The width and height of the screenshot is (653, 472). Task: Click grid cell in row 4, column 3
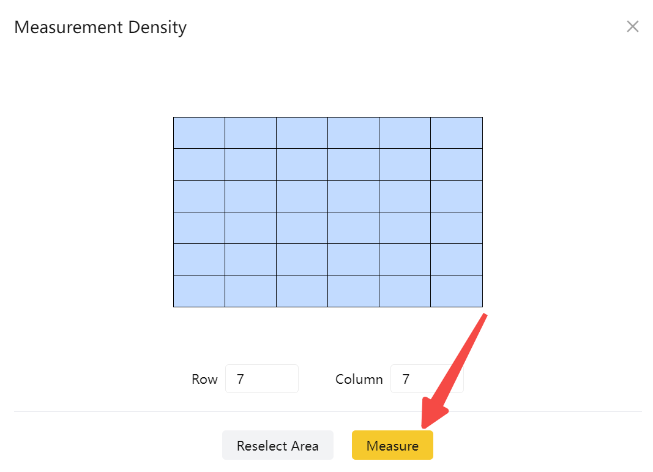[302, 228]
